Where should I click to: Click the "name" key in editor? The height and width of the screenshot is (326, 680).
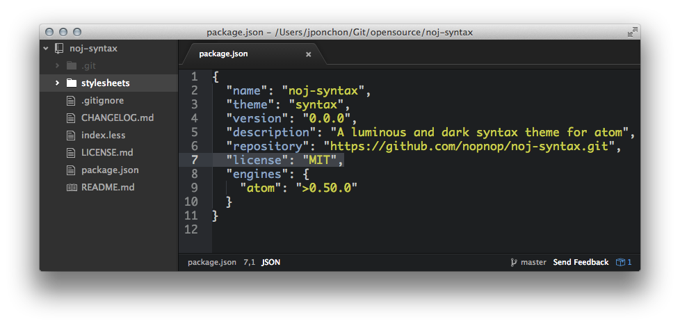click(x=247, y=90)
